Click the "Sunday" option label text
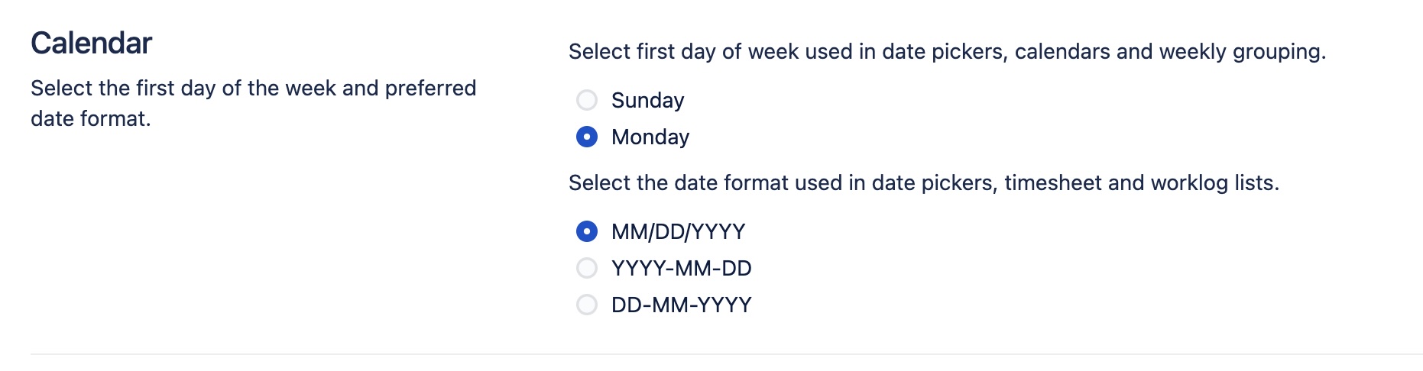 click(x=647, y=100)
